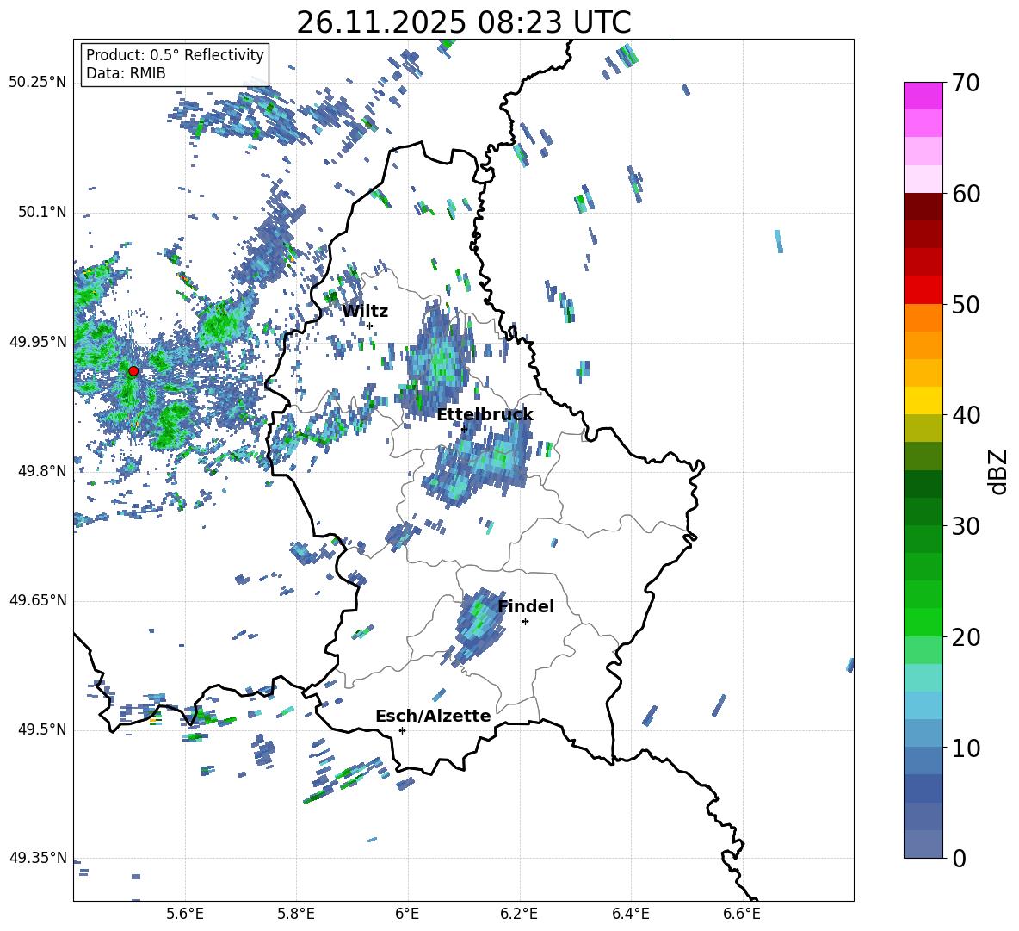Click the Findel cross marker
The height and width of the screenshot is (931, 1019).
[525, 621]
